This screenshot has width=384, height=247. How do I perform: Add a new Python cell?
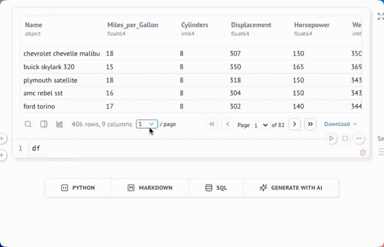pyautogui.click(x=78, y=188)
